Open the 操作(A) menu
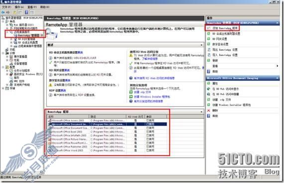 click(x=19, y=7)
